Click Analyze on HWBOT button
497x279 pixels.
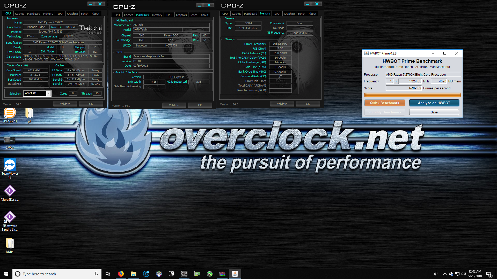tap(434, 103)
